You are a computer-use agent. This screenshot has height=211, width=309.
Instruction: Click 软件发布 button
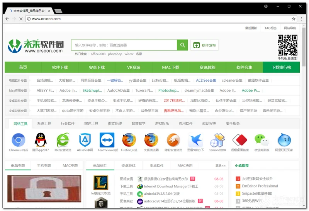tap(204, 45)
